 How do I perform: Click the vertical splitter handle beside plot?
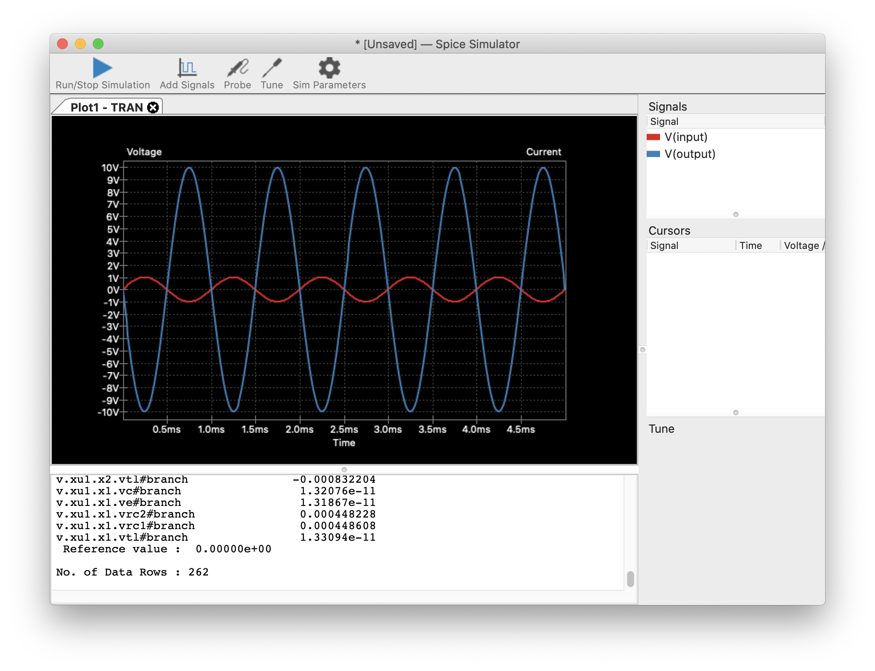coord(643,350)
